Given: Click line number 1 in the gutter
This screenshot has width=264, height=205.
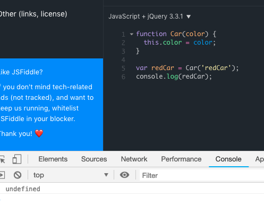Looking at the screenshot, I should [123, 34].
